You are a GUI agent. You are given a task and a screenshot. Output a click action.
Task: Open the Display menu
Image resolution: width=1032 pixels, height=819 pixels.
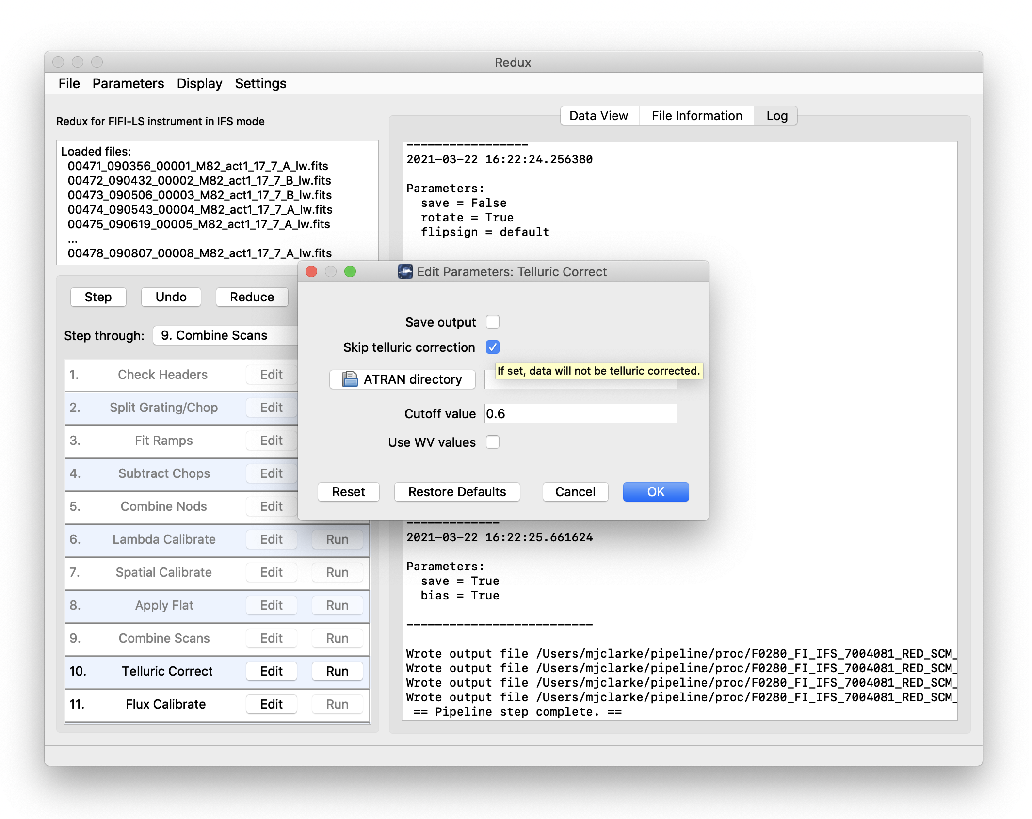point(199,83)
